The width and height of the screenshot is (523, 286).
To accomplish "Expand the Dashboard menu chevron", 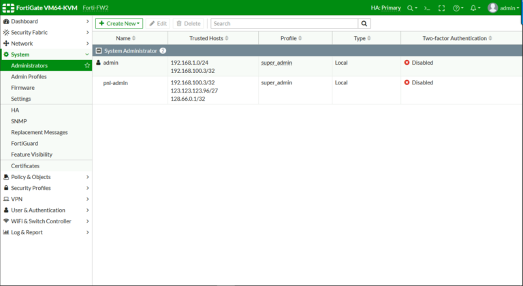I will 87,21.
